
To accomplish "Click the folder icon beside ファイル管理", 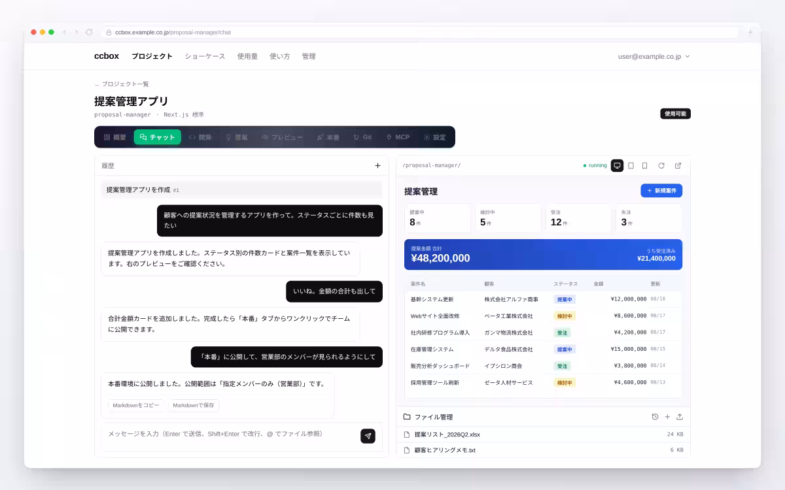I will pyautogui.click(x=407, y=417).
